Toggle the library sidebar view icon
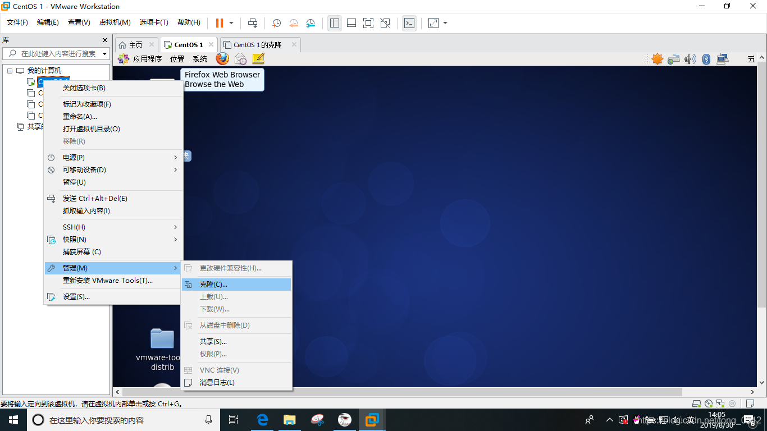Image resolution: width=767 pixels, height=431 pixels. [x=335, y=23]
